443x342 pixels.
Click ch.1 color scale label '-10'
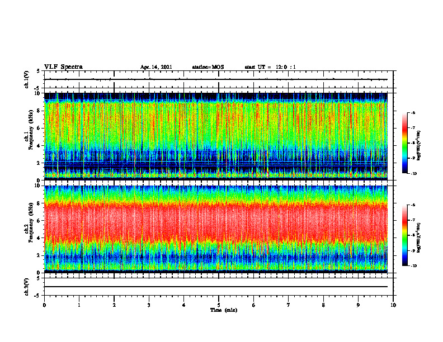[414, 174]
